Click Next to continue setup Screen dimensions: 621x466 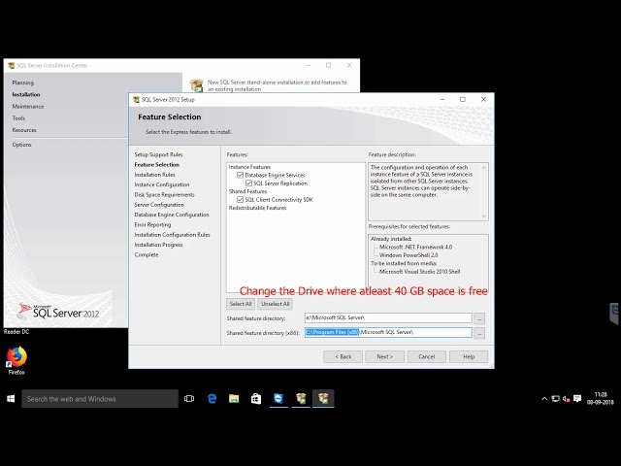coord(385,356)
